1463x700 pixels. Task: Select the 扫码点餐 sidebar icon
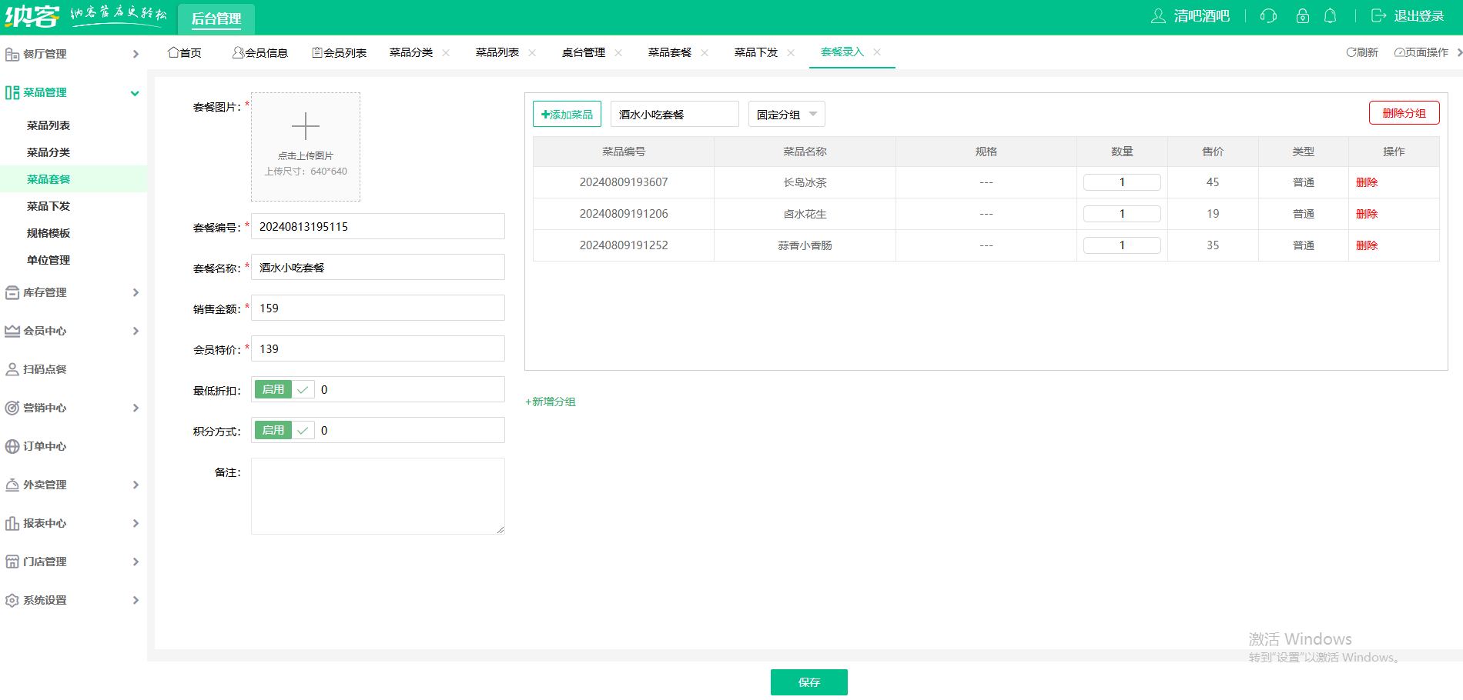[12, 369]
